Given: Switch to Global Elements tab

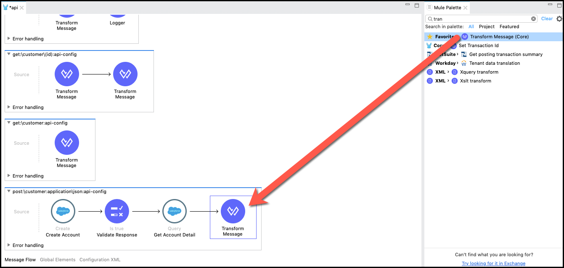Looking at the screenshot, I should [58, 260].
